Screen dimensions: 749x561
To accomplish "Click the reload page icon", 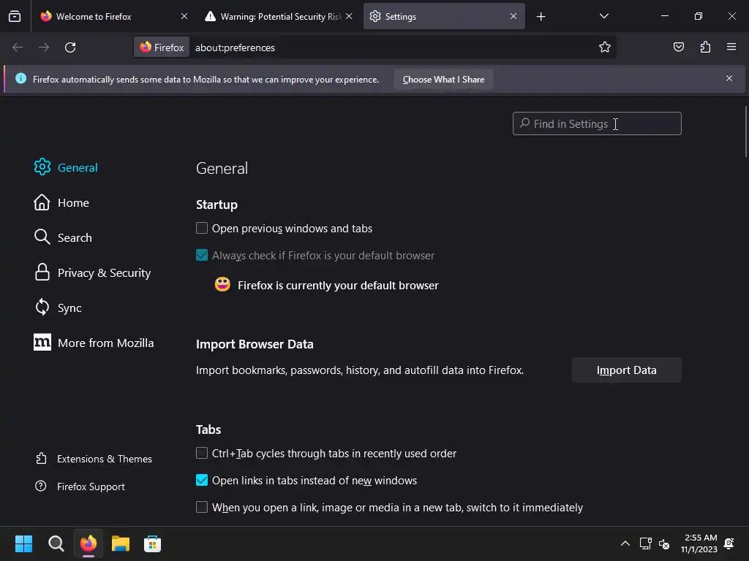I will 70,47.
